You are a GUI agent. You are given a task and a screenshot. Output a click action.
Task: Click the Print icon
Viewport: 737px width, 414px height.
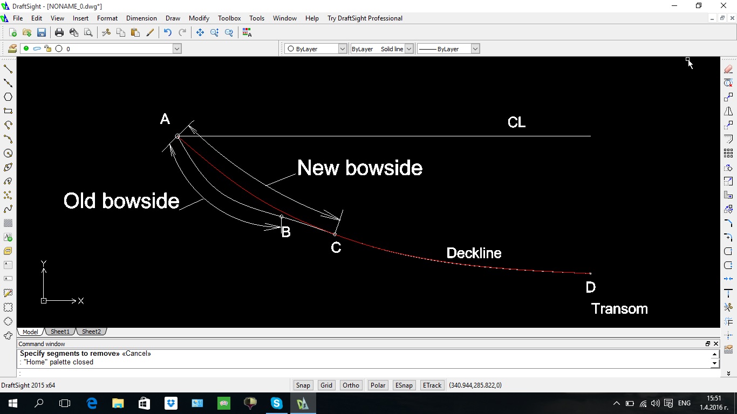pos(59,33)
